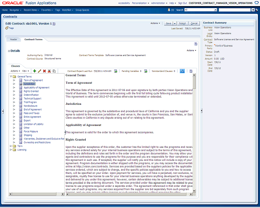Click the green plus add clause icon
Viewport: 260px width, 208px height.
pyautogui.click(x=35, y=71)
